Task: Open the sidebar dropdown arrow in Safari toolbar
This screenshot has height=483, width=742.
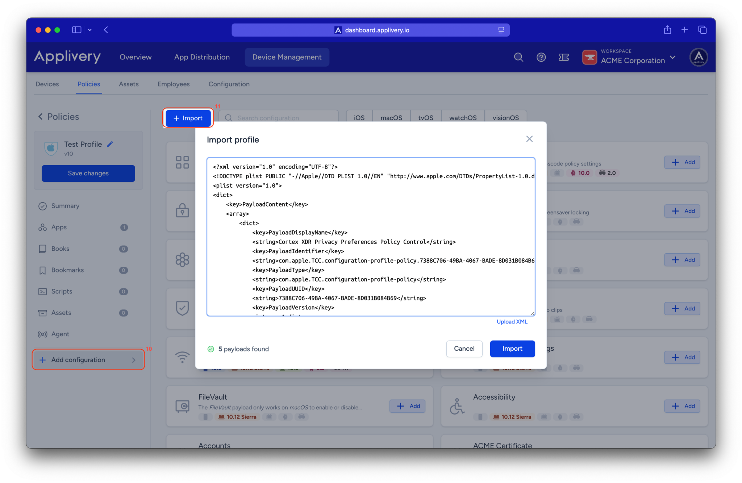Action: tap(90, 30)
